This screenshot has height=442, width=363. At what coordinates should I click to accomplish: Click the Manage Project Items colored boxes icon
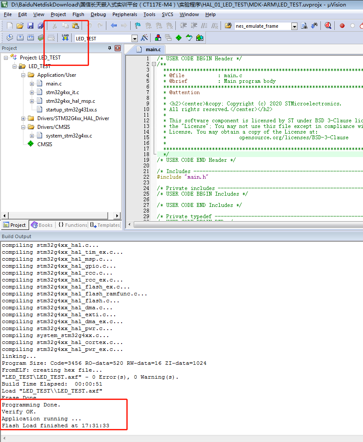[x=158, y=38]
